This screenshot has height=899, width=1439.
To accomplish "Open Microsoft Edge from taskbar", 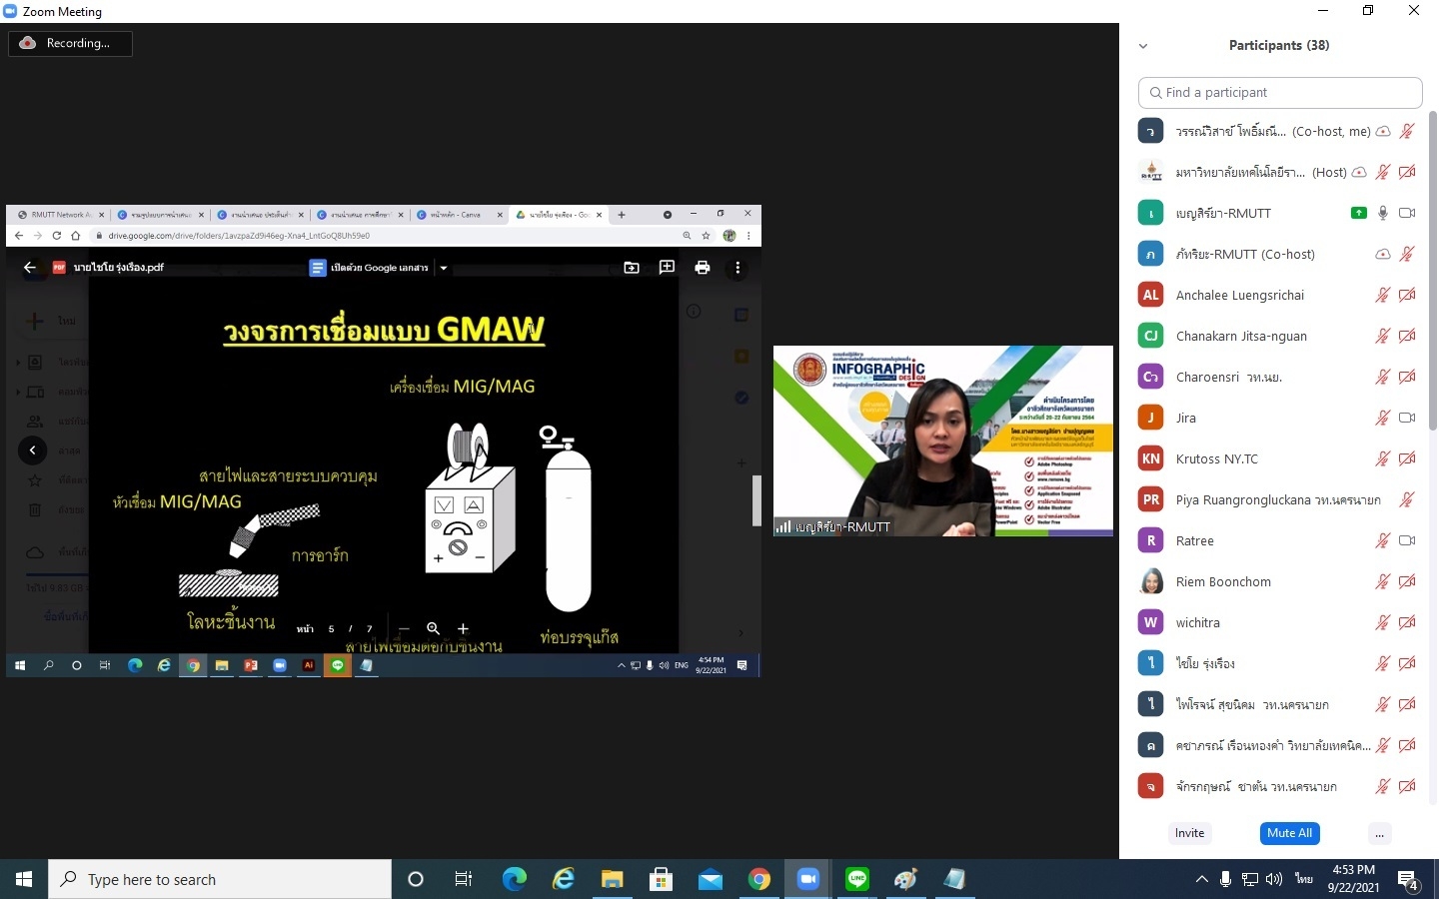I will [x=514, y=879].
